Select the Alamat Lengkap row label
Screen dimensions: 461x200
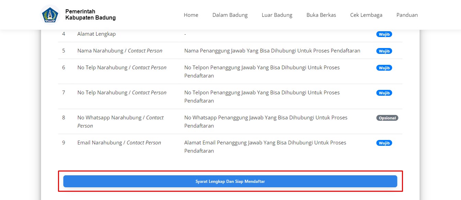96,34
